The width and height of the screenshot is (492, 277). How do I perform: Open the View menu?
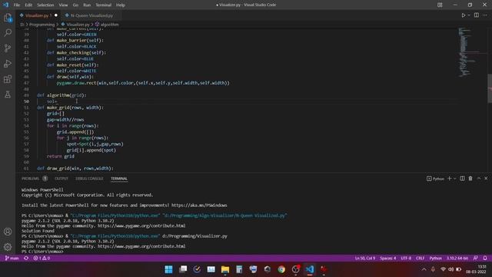click(x=63, y=5)
